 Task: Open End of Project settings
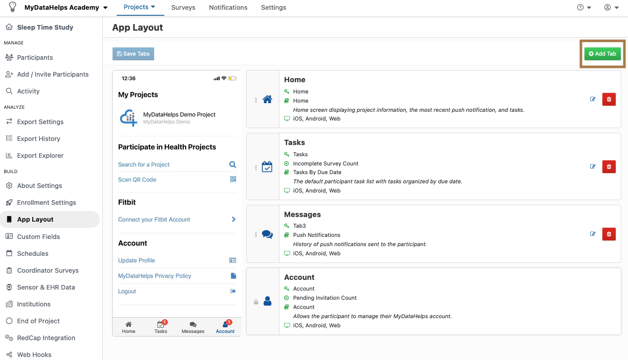click(38, 321)
